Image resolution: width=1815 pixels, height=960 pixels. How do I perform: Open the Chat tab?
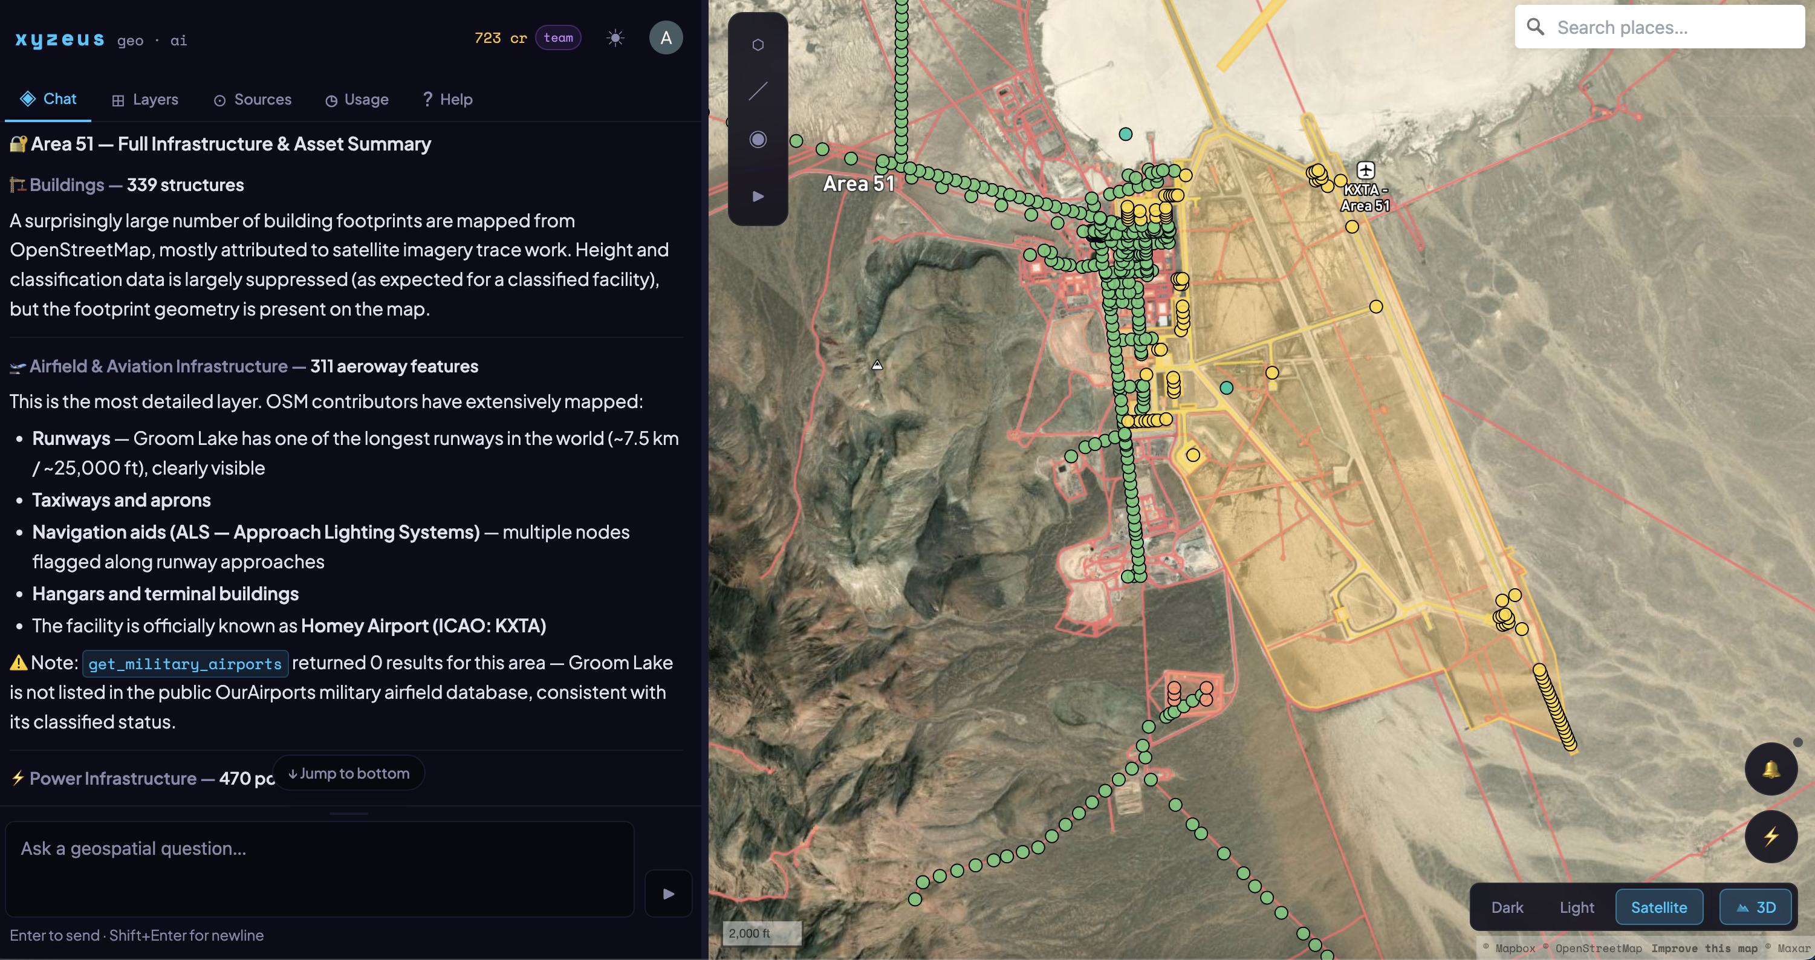48,99
